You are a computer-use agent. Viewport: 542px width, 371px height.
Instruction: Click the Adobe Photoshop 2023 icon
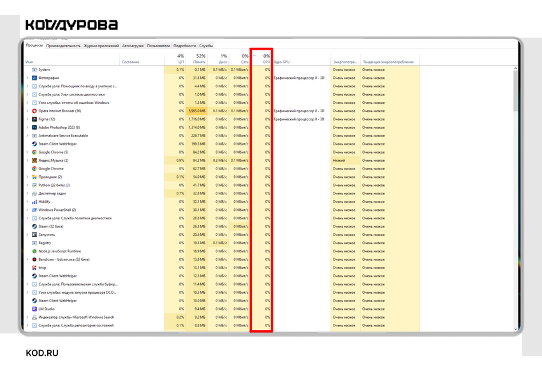[x=34, y=127]
